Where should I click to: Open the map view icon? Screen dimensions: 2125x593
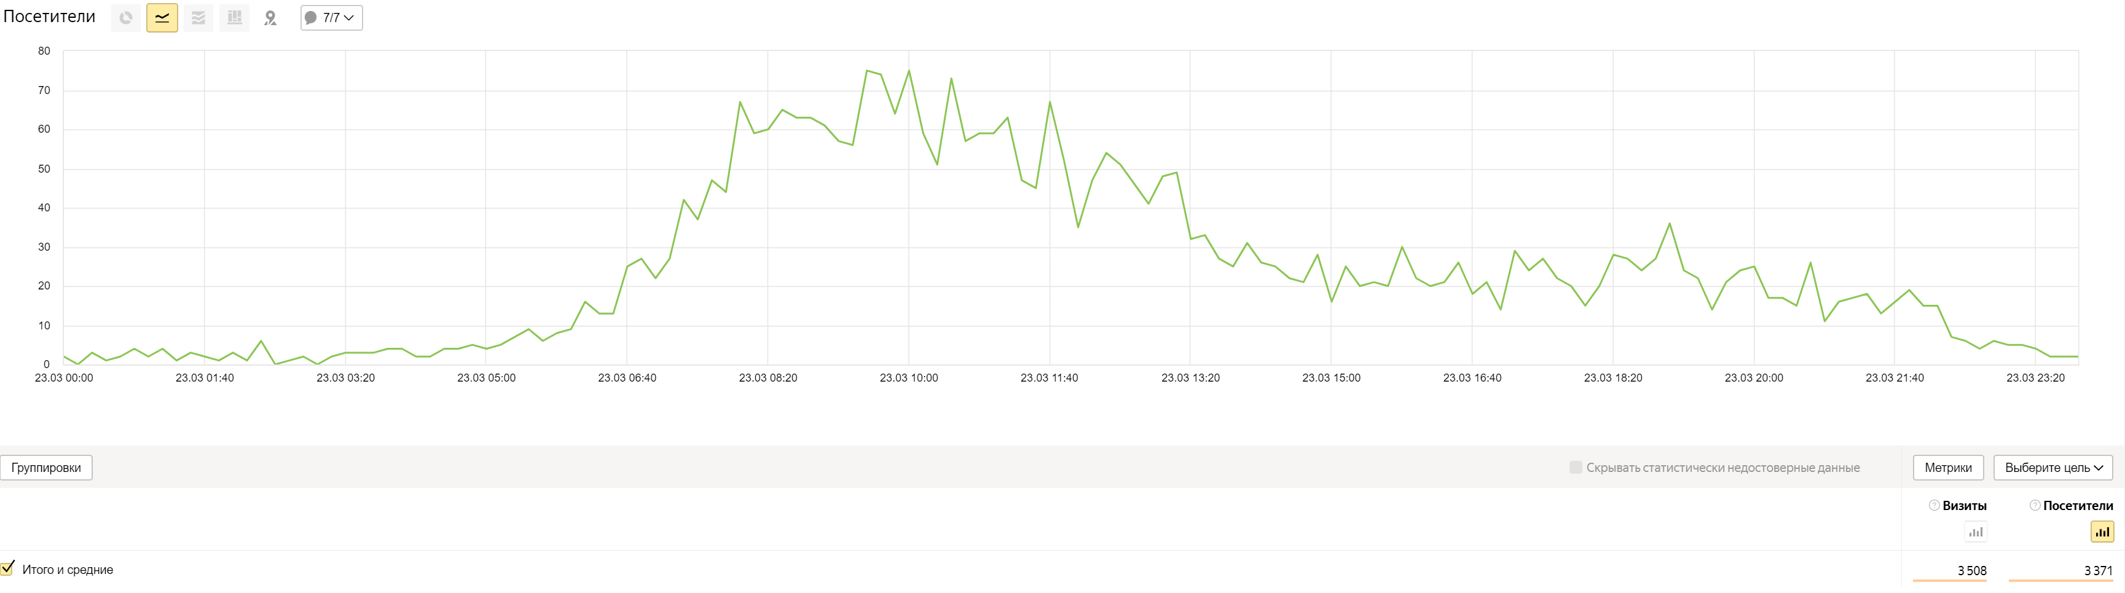pos(270,17)
